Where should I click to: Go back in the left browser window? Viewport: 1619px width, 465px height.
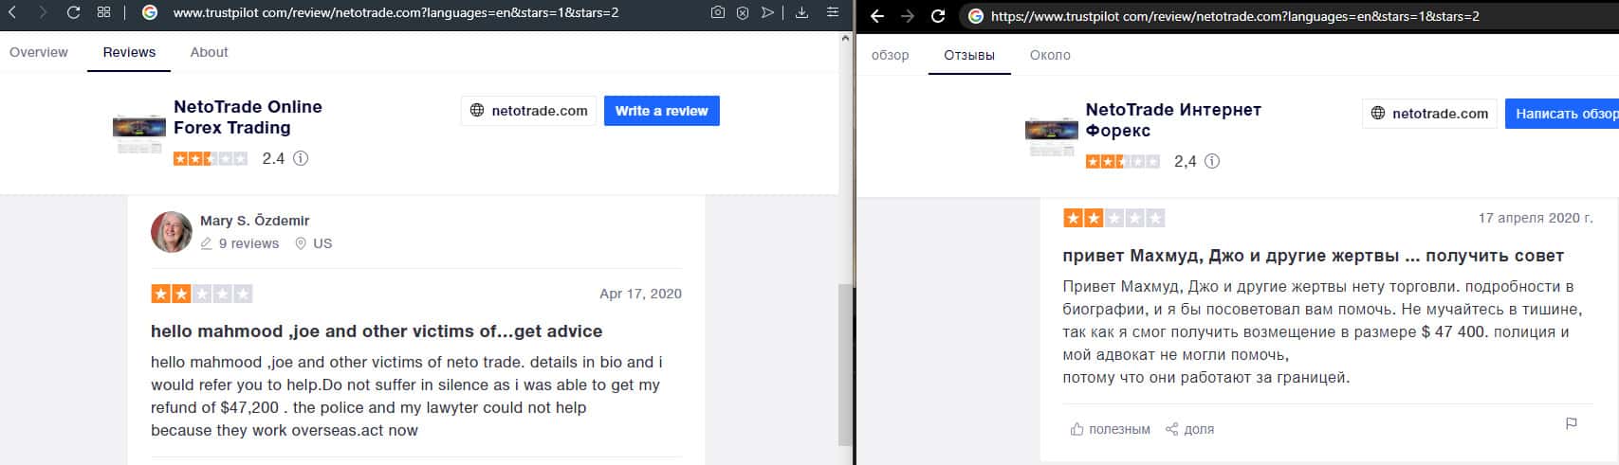[x=13, y=12]
